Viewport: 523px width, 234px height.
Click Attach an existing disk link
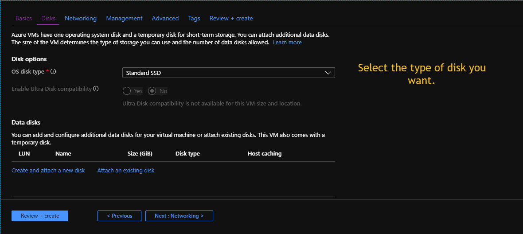pos(126,170)
